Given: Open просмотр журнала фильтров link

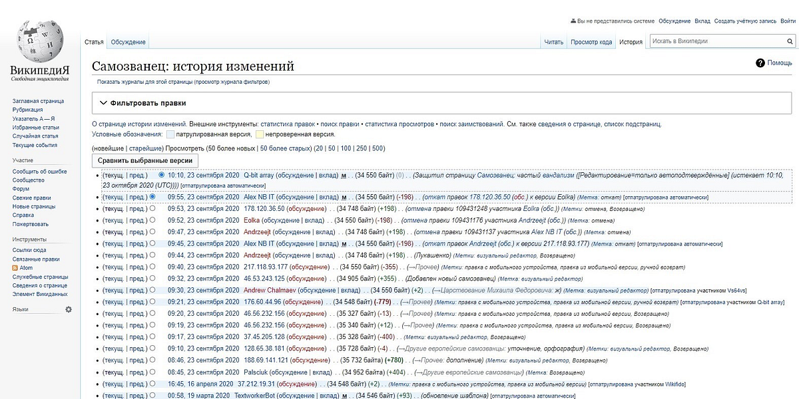Looking at the screenshot, I should [x=232, y=82].
